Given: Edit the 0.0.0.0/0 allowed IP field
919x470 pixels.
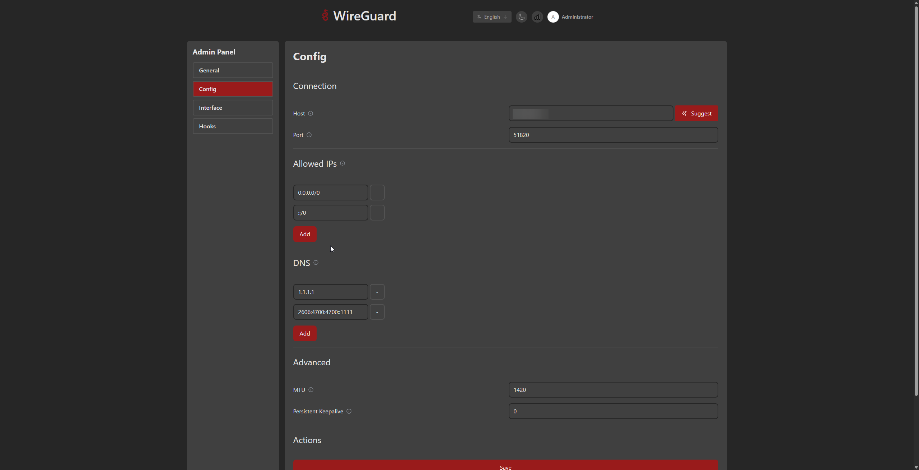Looking at the screenshot, I should pyautogui.click(x=330, y=193).
